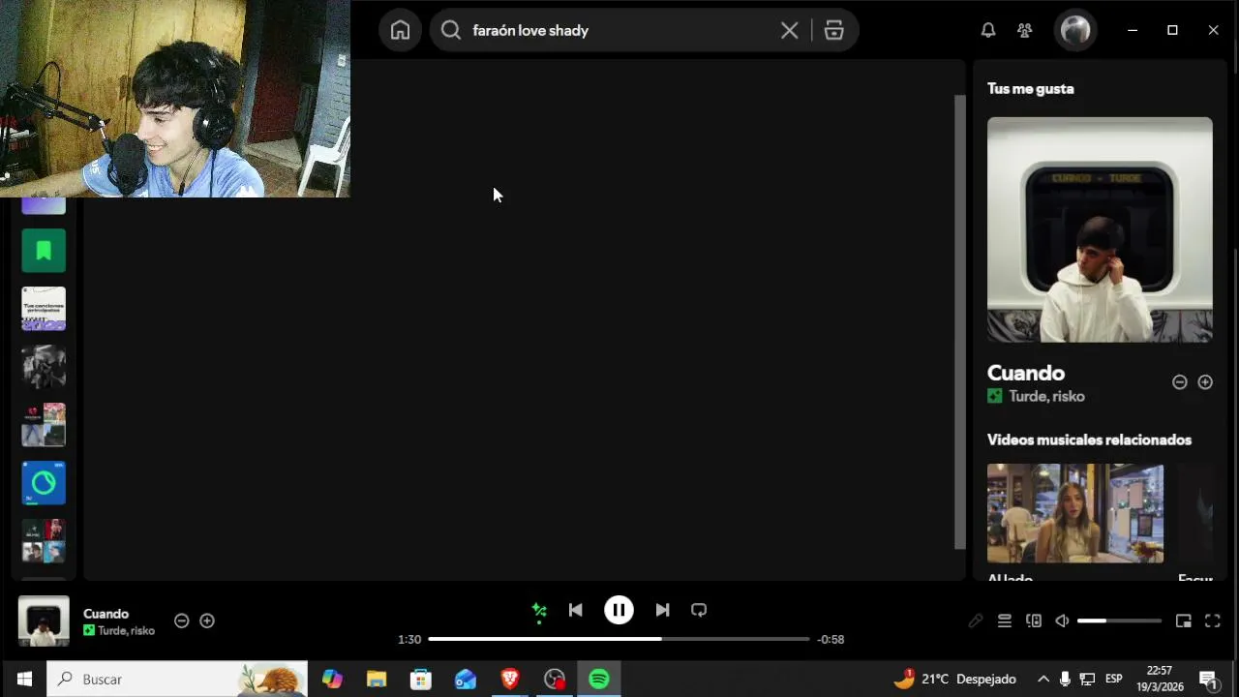This screenshot has width=1239, height=697.
Task: Open the Browse icon beside search
Action: tap(833, 30)
